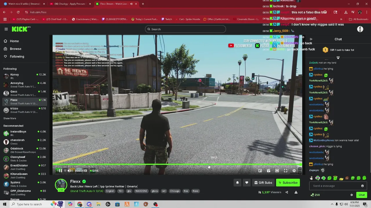Viewport: 371px width, 208px height.
Task: Create a clip from the stream
Action: [269, 171]
